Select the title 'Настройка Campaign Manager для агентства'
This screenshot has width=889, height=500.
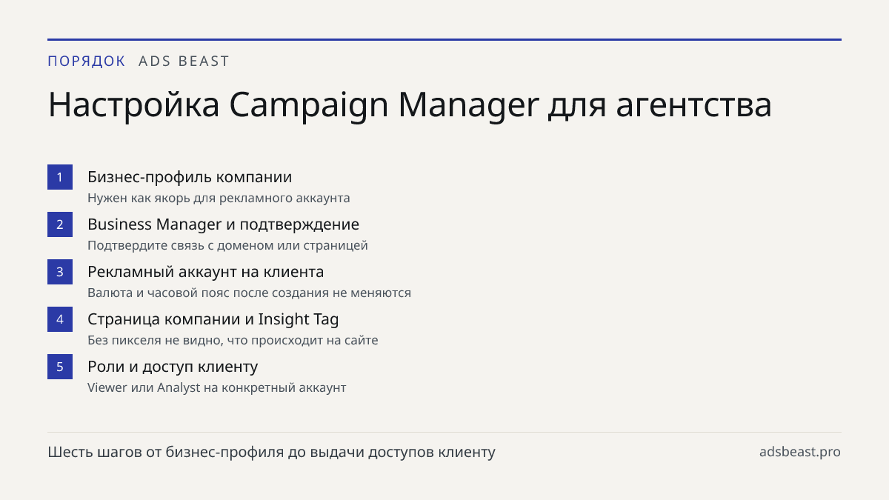(x=410, y=105)
